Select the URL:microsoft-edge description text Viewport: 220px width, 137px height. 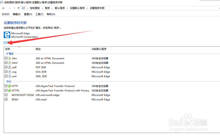(x=47, y=95)
